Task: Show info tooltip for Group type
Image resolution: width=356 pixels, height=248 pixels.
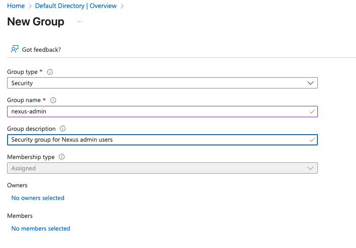Action: (x=50, y=72)
